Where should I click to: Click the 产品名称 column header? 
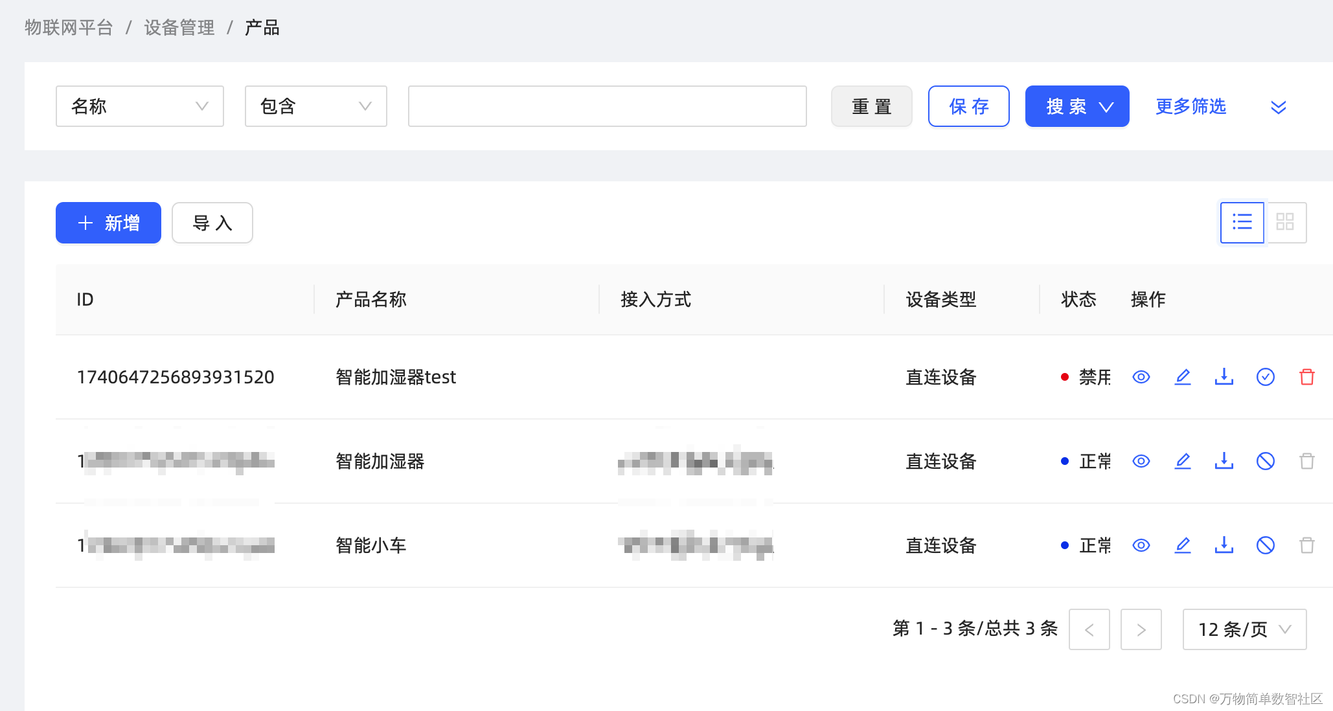point(371,299)
